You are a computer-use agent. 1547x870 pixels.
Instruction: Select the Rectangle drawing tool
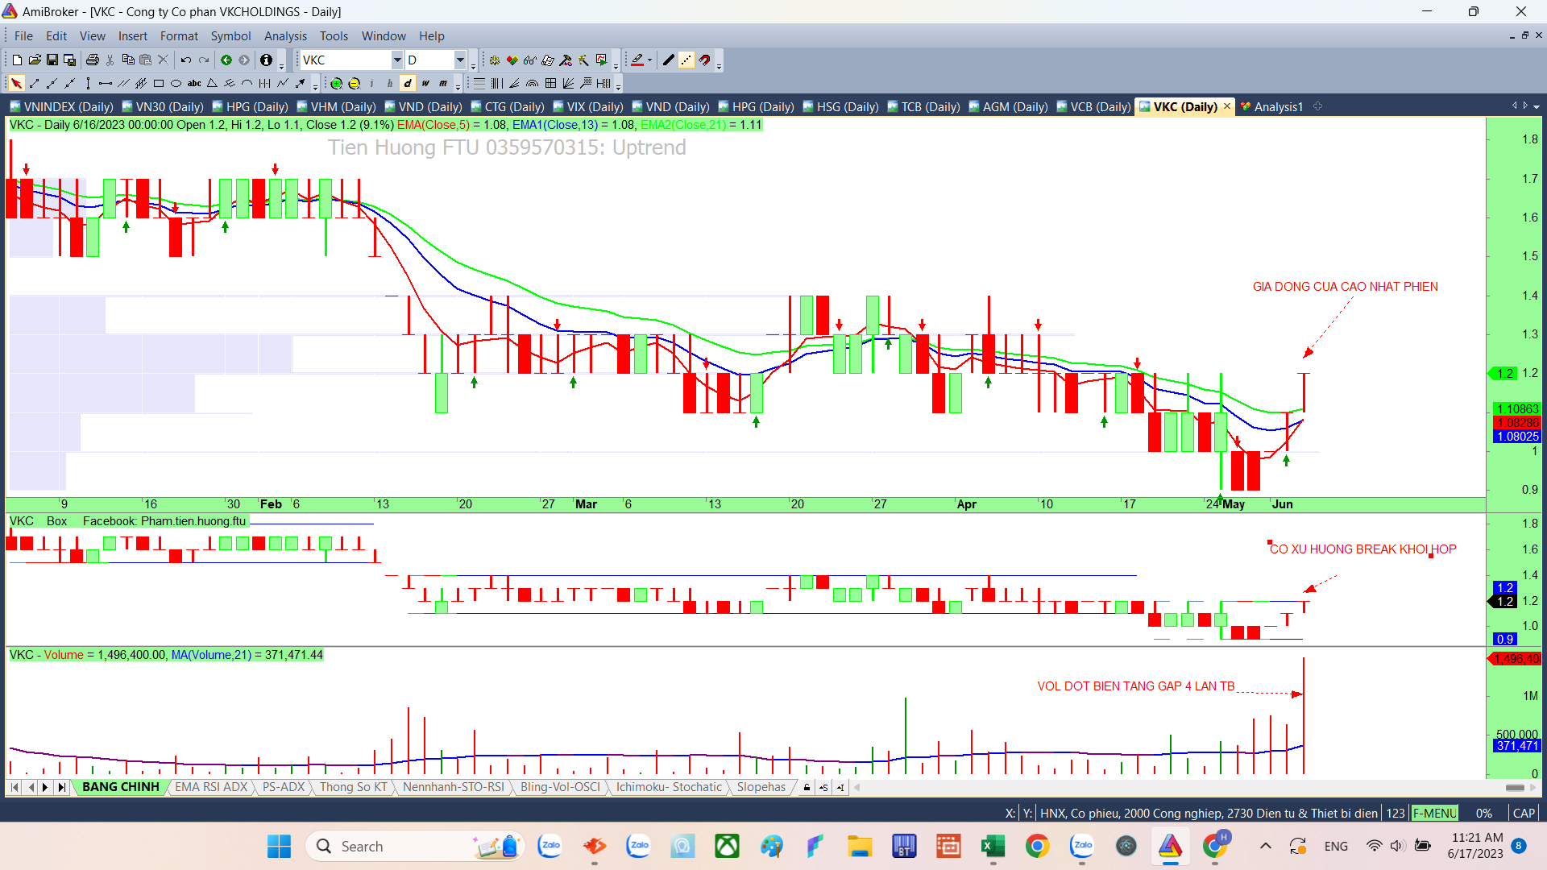(x=159, y=84)
